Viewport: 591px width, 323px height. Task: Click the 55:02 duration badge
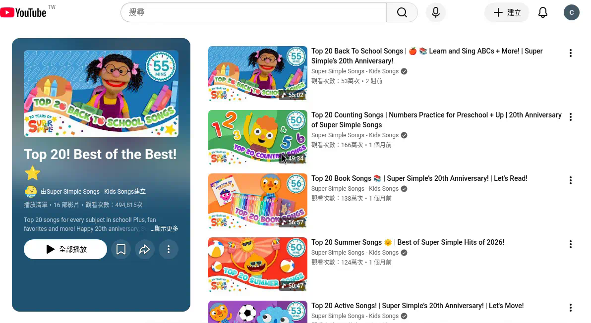point(292,95)
